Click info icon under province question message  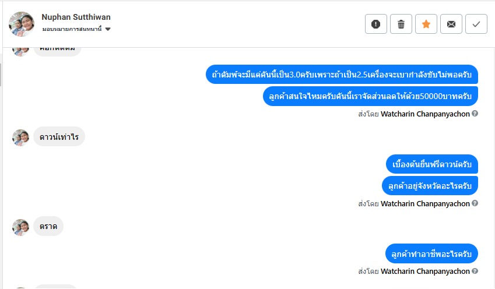coord(475,204)
